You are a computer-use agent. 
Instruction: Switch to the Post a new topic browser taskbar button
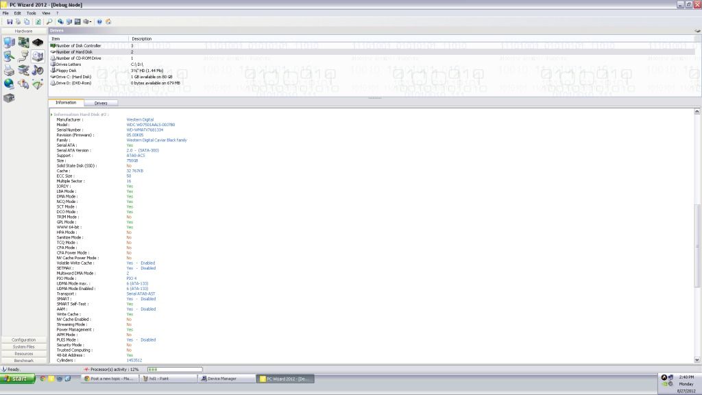click(109, 379)
